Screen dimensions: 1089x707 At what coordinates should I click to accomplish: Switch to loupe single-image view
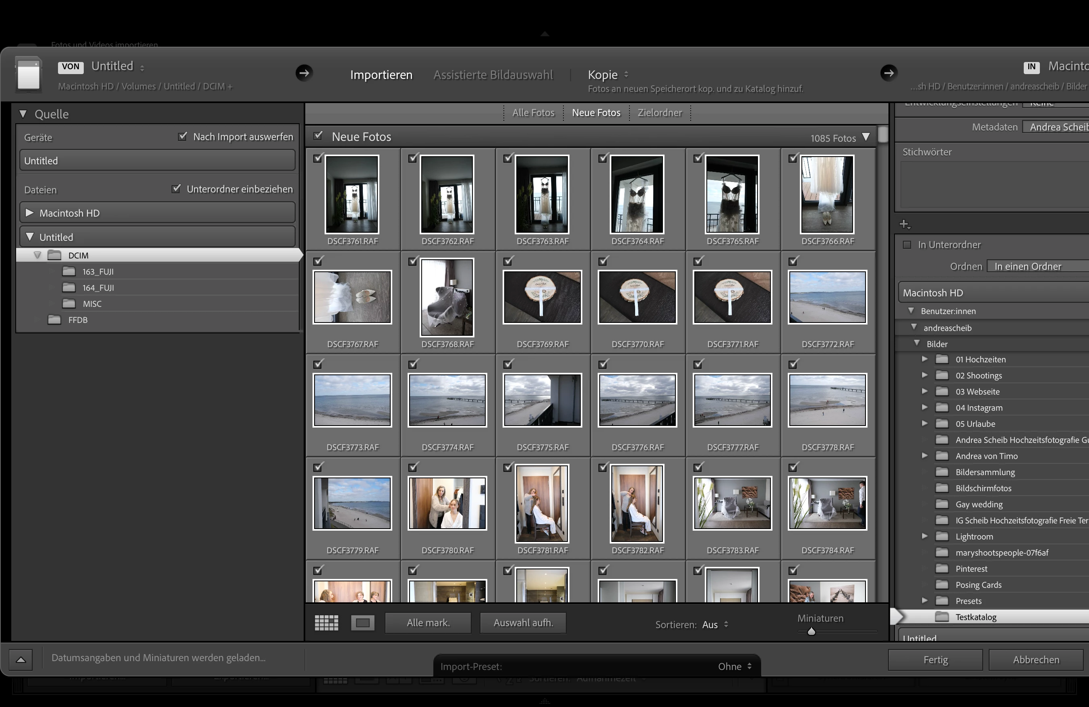(x=362, y=623)
